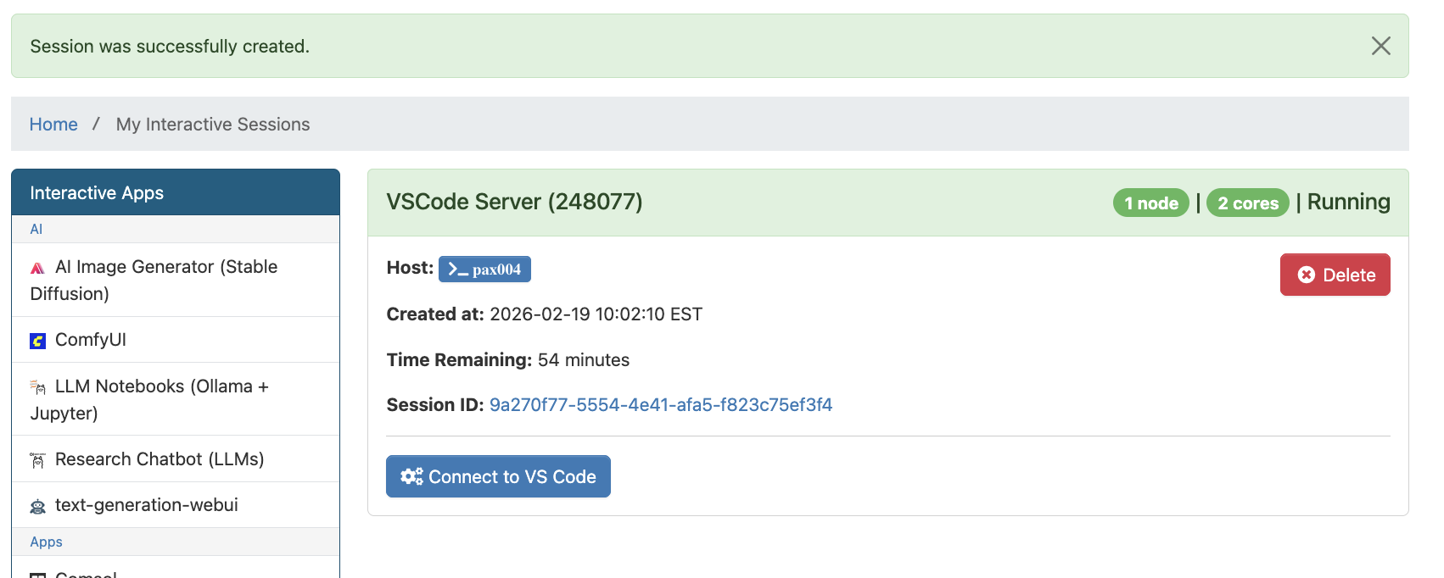Click the LLM Notebooks app icon
The image size is (1444, 578).
pyautogui.click(x=37, y=387)
